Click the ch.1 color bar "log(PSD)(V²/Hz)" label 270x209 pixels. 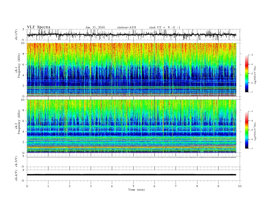click(255, 74)
